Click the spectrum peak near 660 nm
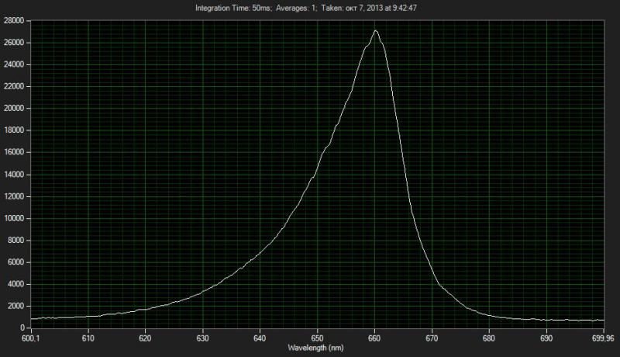Screen dimensions: 620x357 click(x=375, y=32)
